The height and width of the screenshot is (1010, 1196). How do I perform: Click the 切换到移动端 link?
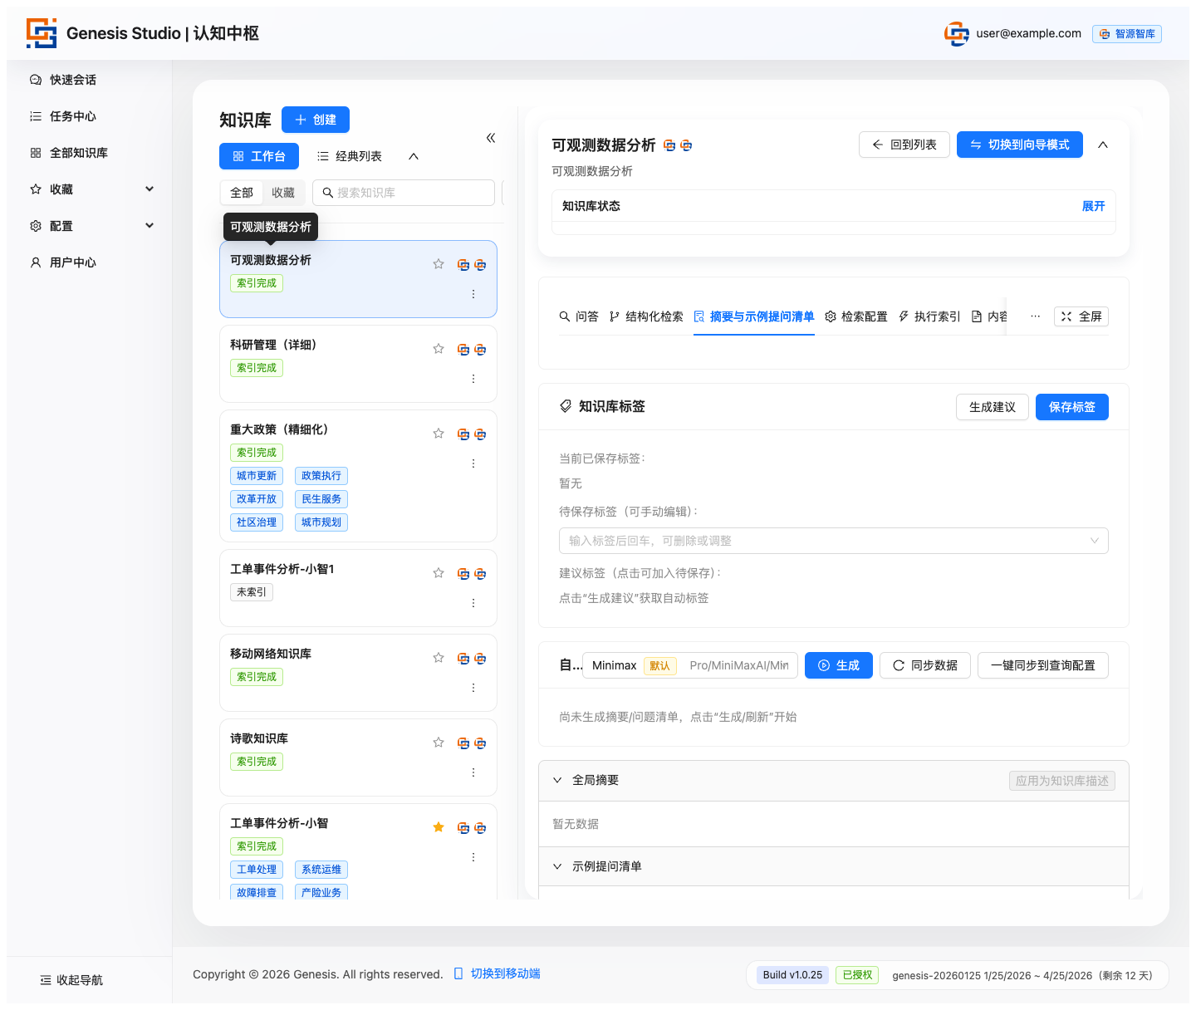coord(505,973)
